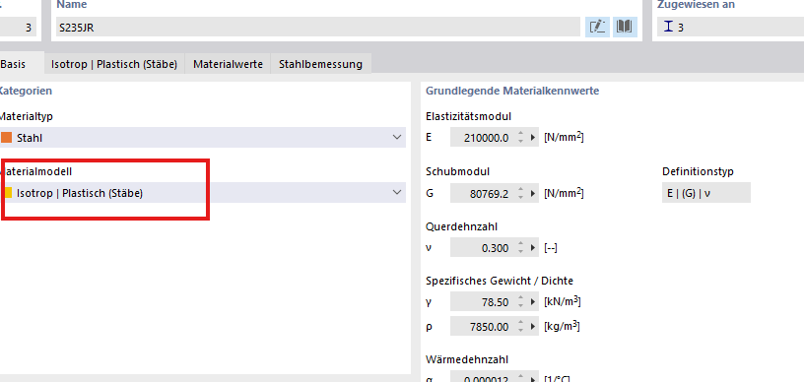Open the Materialwerte tab
Screen dimensions: 804x382
point(228,65)
